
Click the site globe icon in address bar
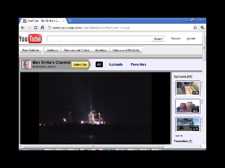49,28
